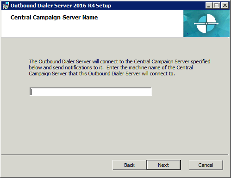Click the separator line above the buttons
Screen dimensions: 231x178
[x=115, y=154]
